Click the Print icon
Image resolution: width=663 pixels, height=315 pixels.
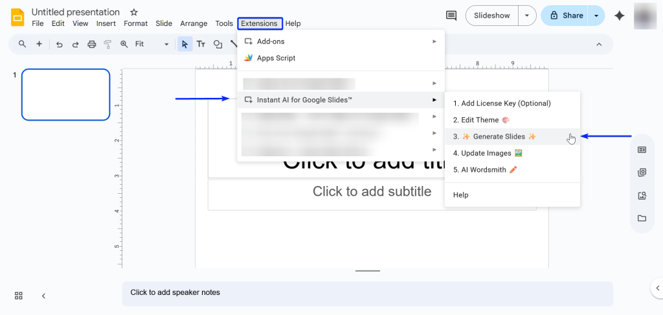[91, 44]
